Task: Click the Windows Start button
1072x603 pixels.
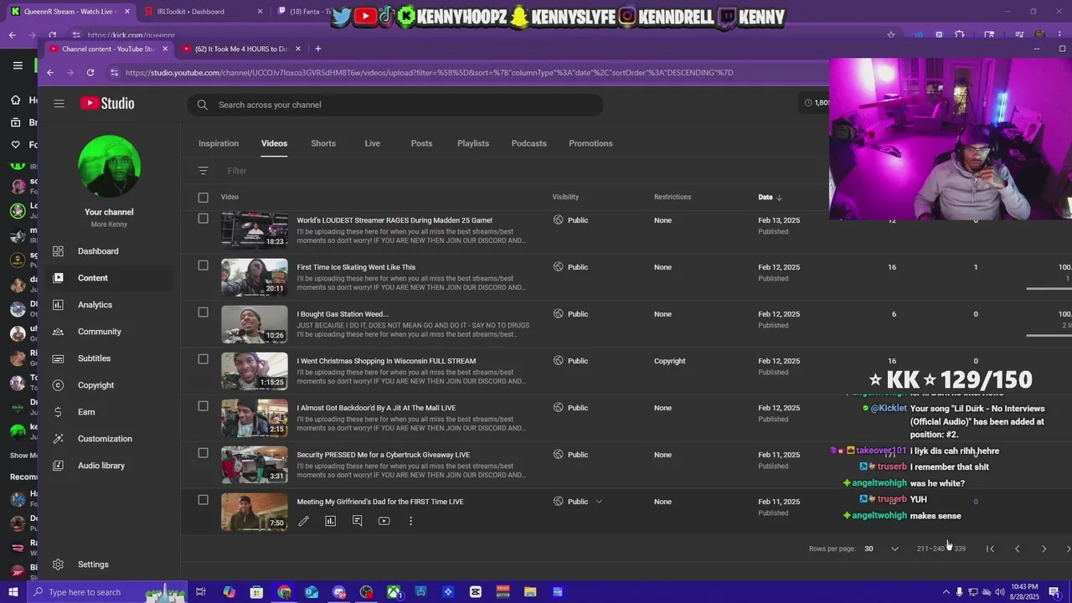Action: coord(13,592)
